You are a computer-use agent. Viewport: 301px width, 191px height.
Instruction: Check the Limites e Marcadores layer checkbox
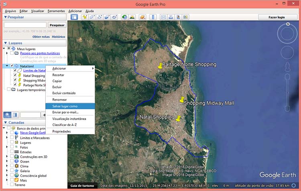12,138
